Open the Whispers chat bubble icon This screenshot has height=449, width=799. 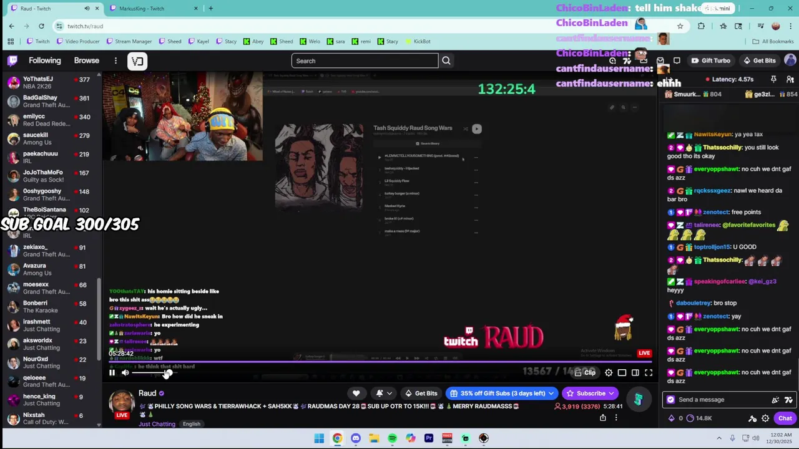(677, 60)
